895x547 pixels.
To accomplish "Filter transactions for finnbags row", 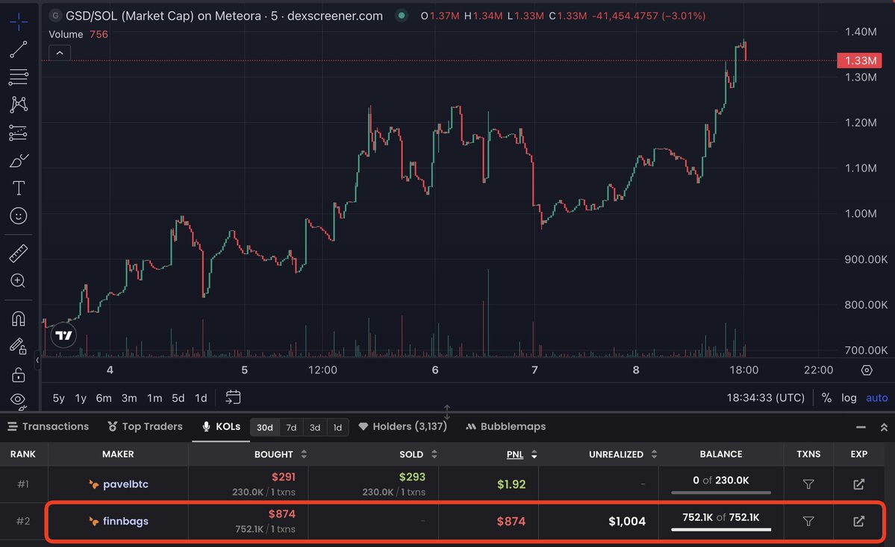I will click(x=808, y=522).
